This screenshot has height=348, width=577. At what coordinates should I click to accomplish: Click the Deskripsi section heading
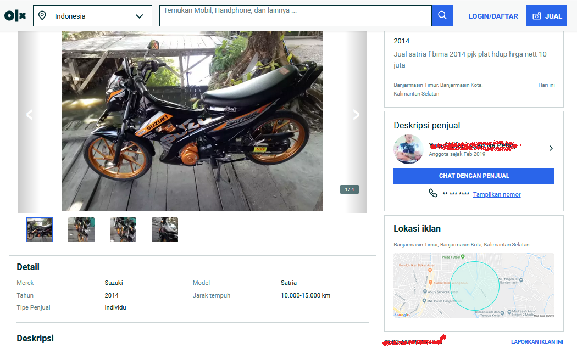[x=35, y=338]
